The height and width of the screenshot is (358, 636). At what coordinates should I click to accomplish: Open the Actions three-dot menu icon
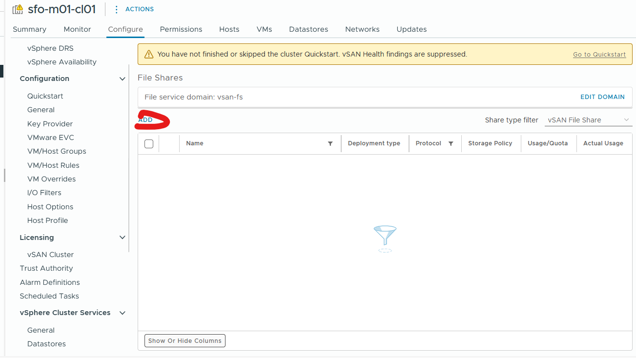[116, 9]
